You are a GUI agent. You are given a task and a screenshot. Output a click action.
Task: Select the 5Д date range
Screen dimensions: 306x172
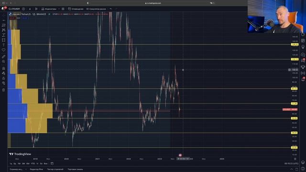[x=15, y=163]
